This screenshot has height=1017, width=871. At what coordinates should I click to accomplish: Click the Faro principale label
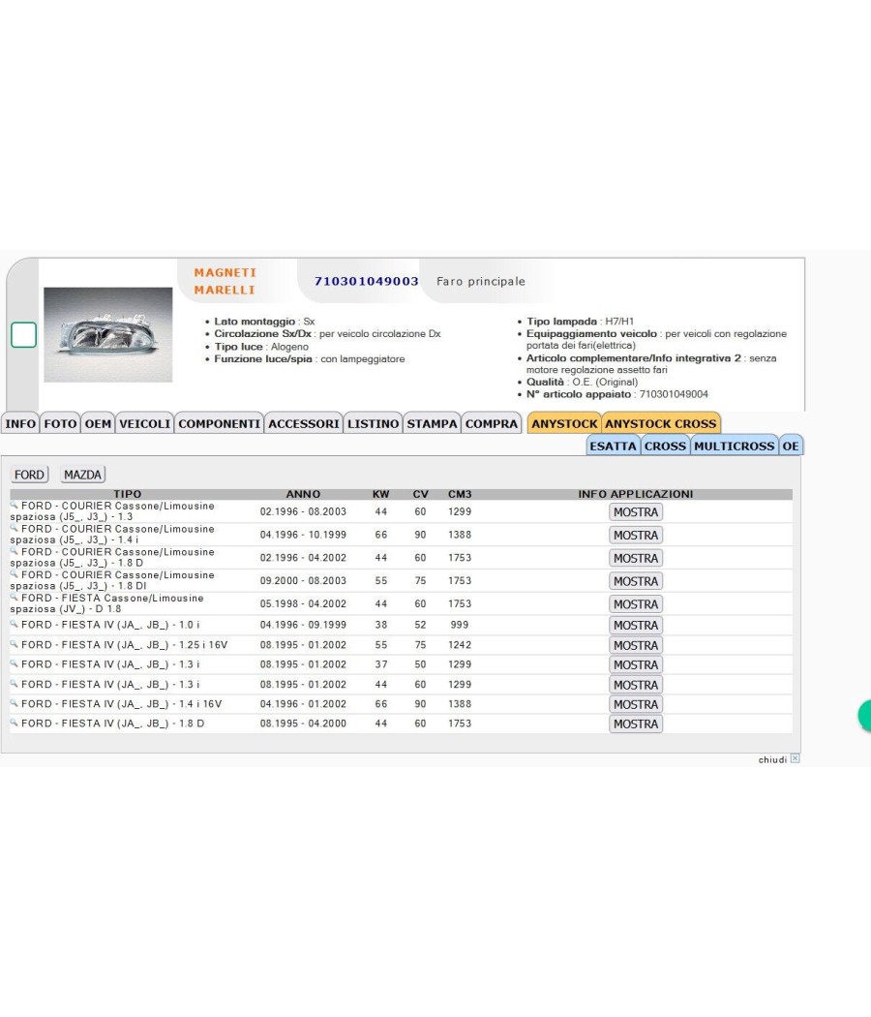click(x=481, y=282)
